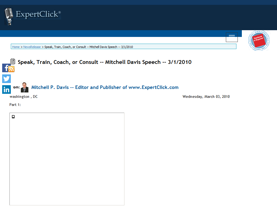Click the news release headline text
This screenshot has height=207, width=277.
(x=105, y=62)
